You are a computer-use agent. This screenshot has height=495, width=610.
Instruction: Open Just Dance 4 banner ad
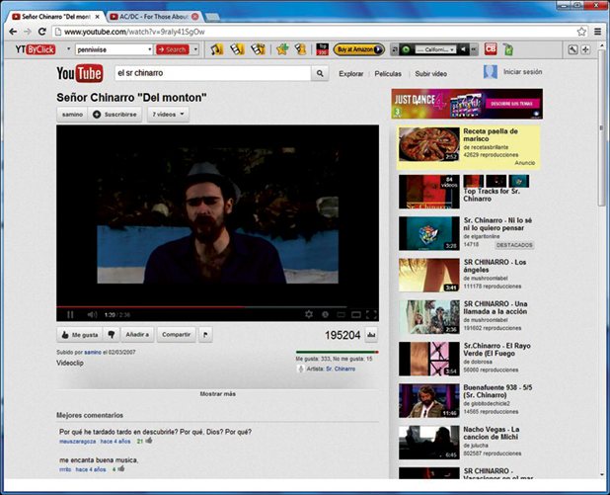(467, 104)
